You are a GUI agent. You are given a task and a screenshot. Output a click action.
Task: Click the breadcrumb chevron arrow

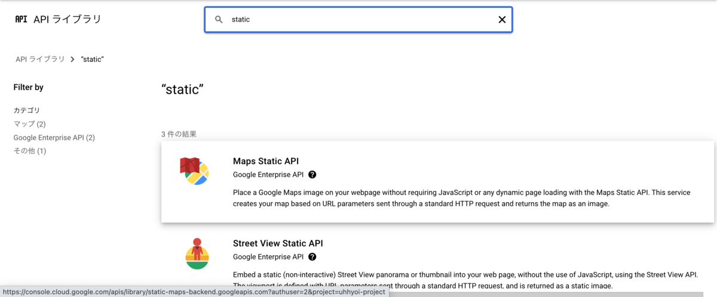72,60
